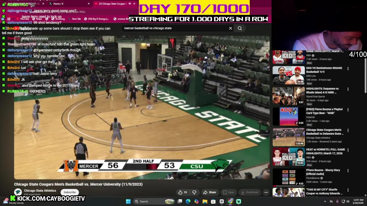Switch to the Home / X browser tab
This screenshot has height=206, width=367.
[69, 4]
